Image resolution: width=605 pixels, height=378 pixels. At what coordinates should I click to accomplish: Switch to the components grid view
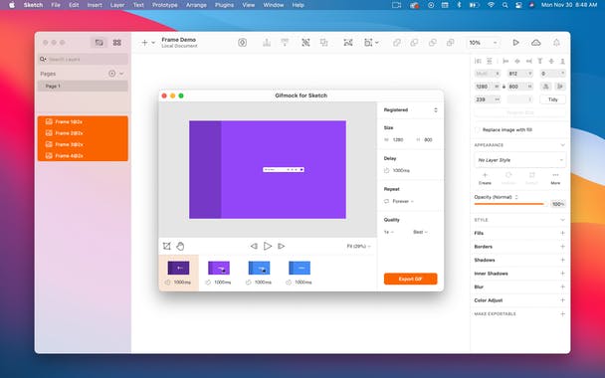(x=116, y=43)
